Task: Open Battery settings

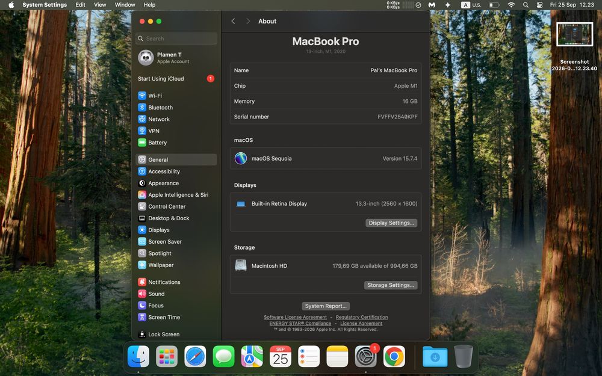Action: pos(176,143)
